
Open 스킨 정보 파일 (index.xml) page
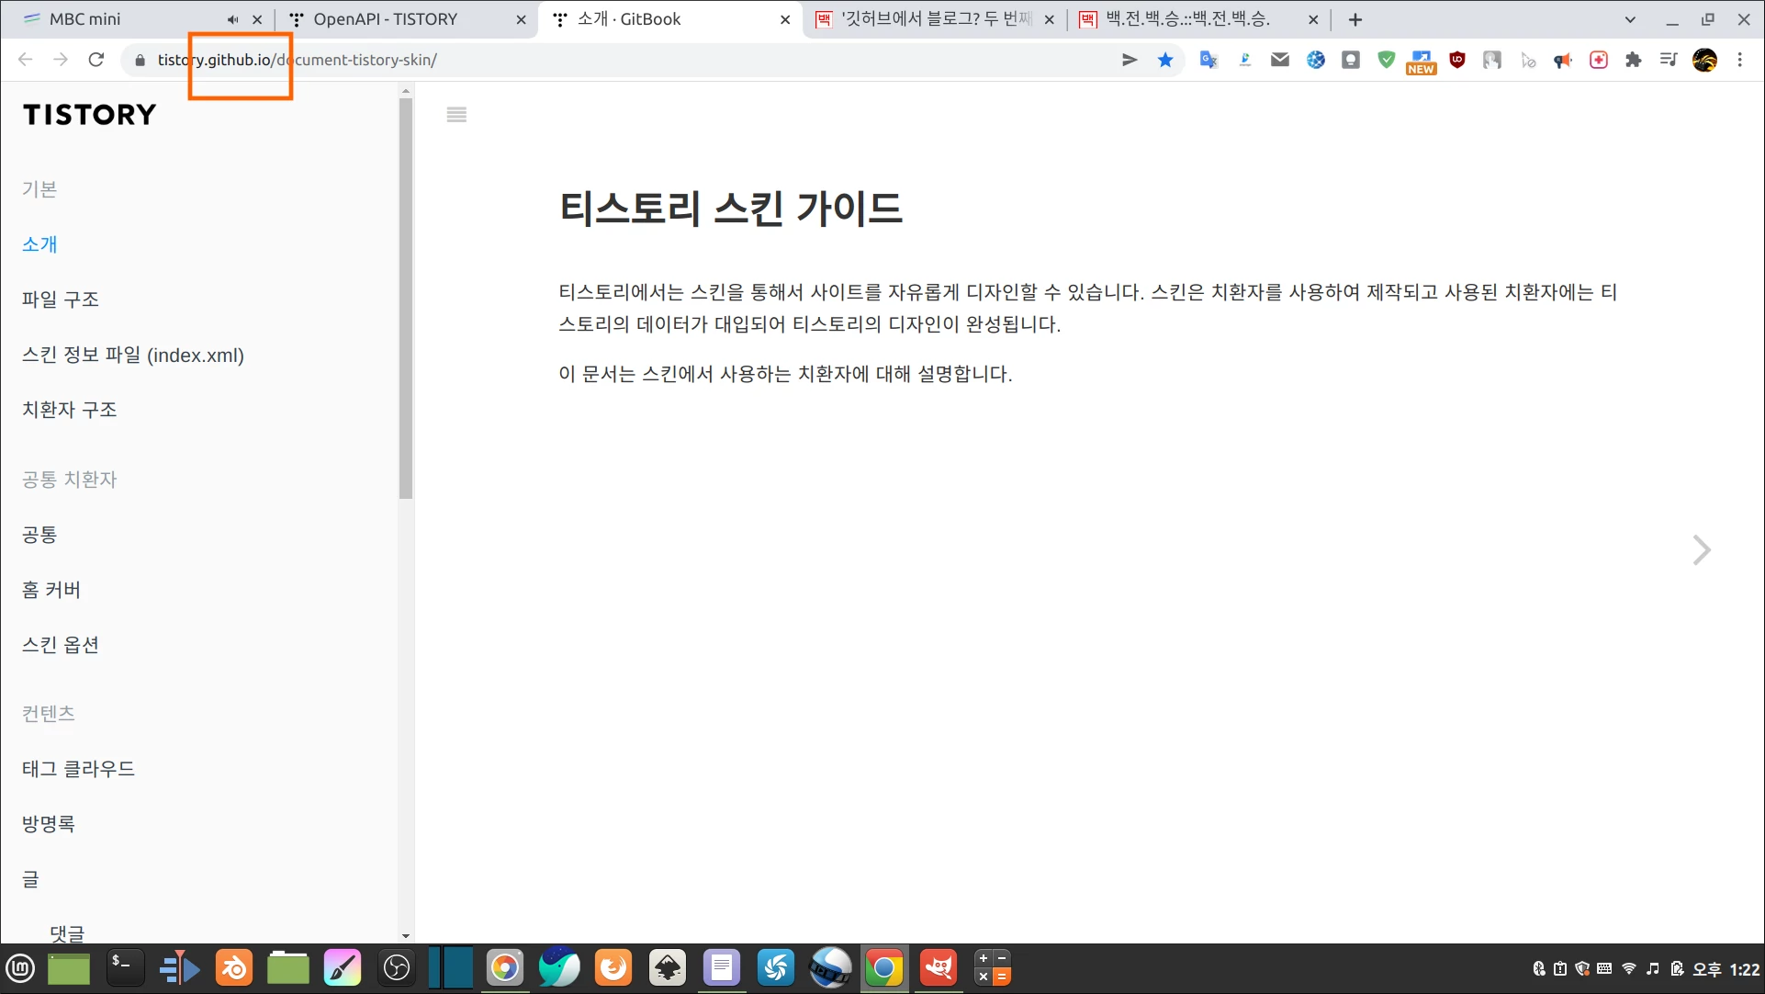pyautogui.click(x=132, y=356)
